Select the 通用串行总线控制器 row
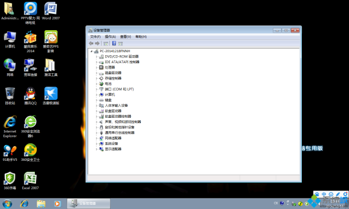This screenshot has width=349, height=209. click(119, 133)
